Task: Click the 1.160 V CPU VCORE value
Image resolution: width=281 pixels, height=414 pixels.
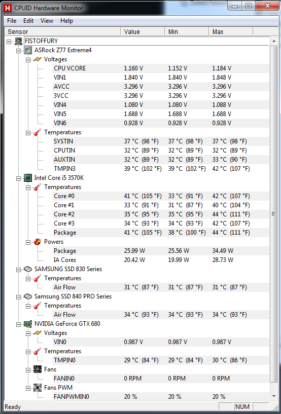Action: tap(133, 68)
